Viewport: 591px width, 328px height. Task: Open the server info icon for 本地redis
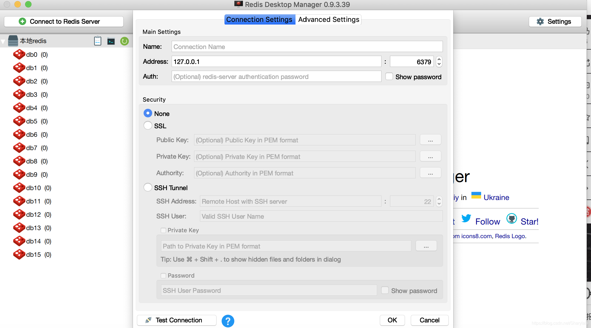98,41
